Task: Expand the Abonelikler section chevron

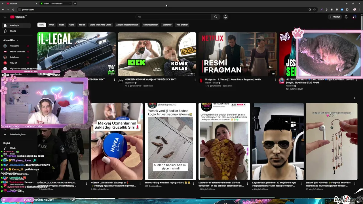Action: (17, 40)
